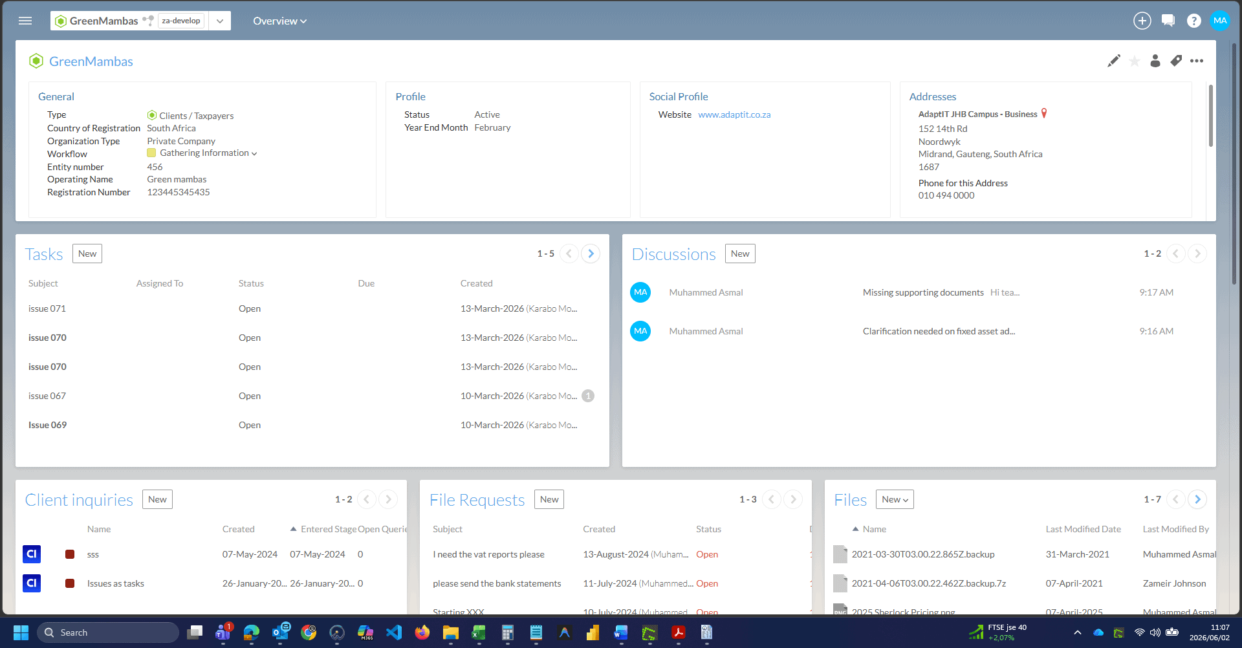Open 'please send the bank statements' request
The image size is (1242, 648).
(497, 583)
